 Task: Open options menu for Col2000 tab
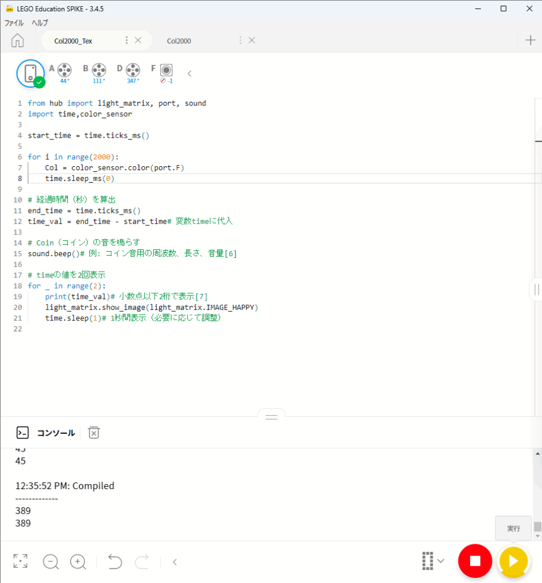click(x=240, y=40)
